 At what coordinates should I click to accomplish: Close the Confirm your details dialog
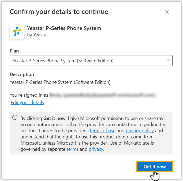(x=167, y=12)
